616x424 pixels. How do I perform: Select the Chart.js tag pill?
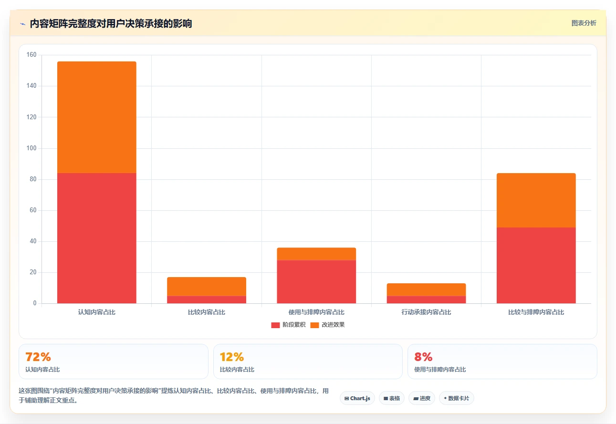coord(357,398)
